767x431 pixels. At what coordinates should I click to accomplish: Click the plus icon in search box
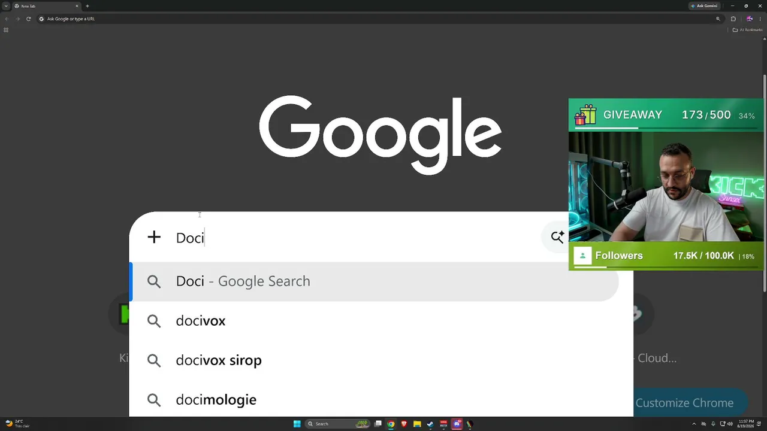coord(154,238)
